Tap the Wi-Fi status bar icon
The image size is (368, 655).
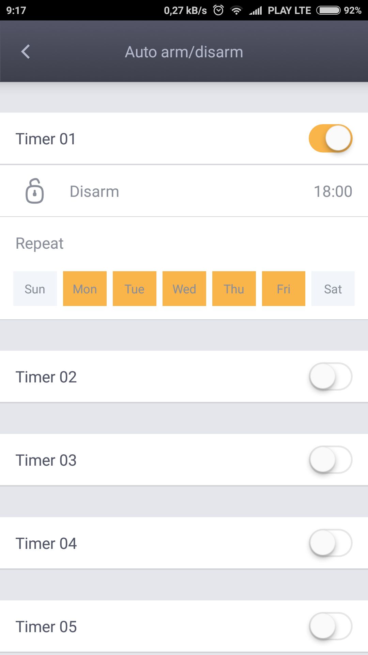[236, 10]
